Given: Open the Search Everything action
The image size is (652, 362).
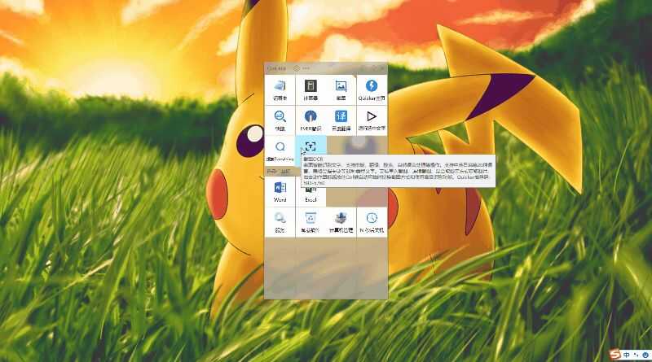Looking at the screenshot, I should click(x=280, y=150).
